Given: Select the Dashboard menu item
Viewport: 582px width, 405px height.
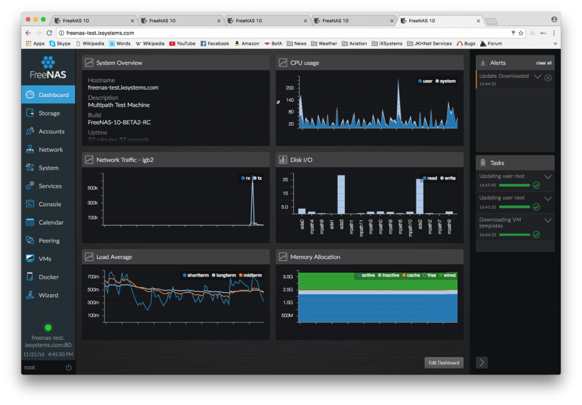Looking at the screenshot, I should pyautogui.click(x=48, y=95).
